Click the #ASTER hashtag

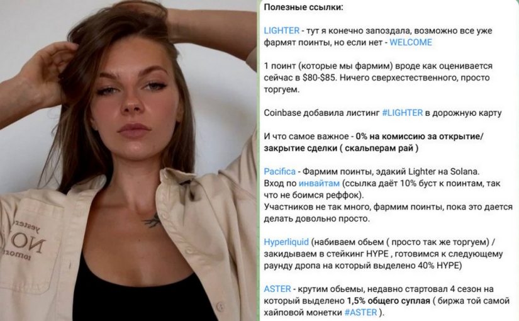[360, 312]
